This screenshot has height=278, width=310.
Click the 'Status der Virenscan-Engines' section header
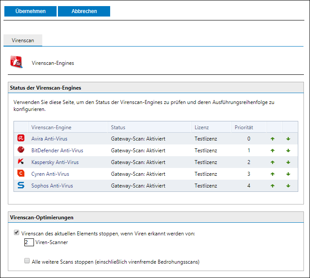pos(156,88)
